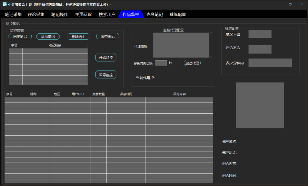Screen dimensions: 308x186
Task: Click the 点赞数量 column header
Action: (99, 94)
